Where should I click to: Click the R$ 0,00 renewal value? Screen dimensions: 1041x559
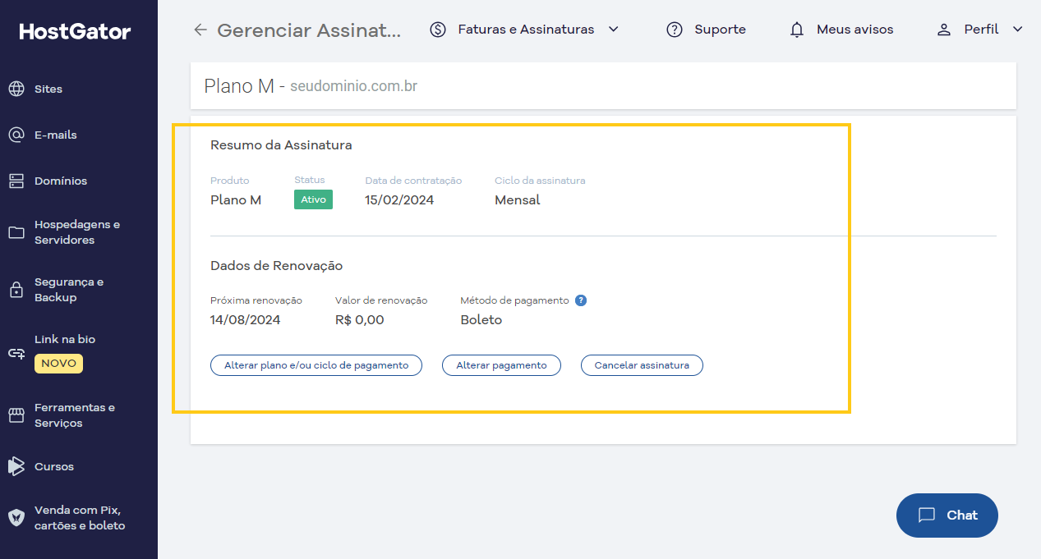click(x=360, y=319)
